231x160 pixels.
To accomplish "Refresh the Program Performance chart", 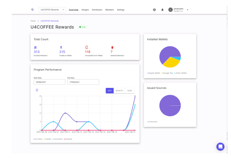I will pyautogui.click(x=37, y=90).
